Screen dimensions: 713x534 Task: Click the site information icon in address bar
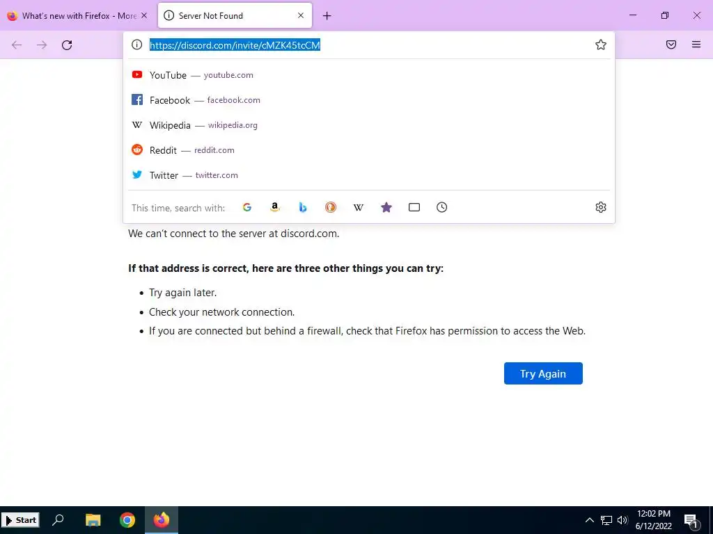(x=137, y=44)
